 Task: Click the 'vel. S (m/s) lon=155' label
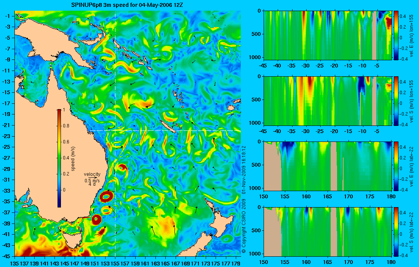coord(411,101)
